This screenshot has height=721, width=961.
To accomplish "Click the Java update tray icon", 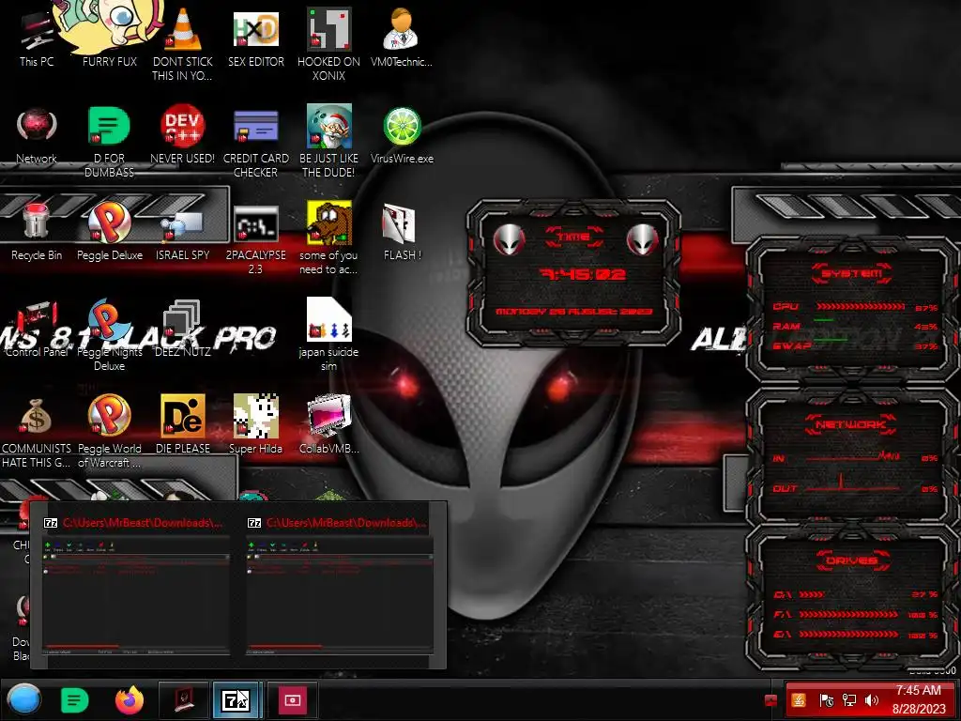I will 799,700.
